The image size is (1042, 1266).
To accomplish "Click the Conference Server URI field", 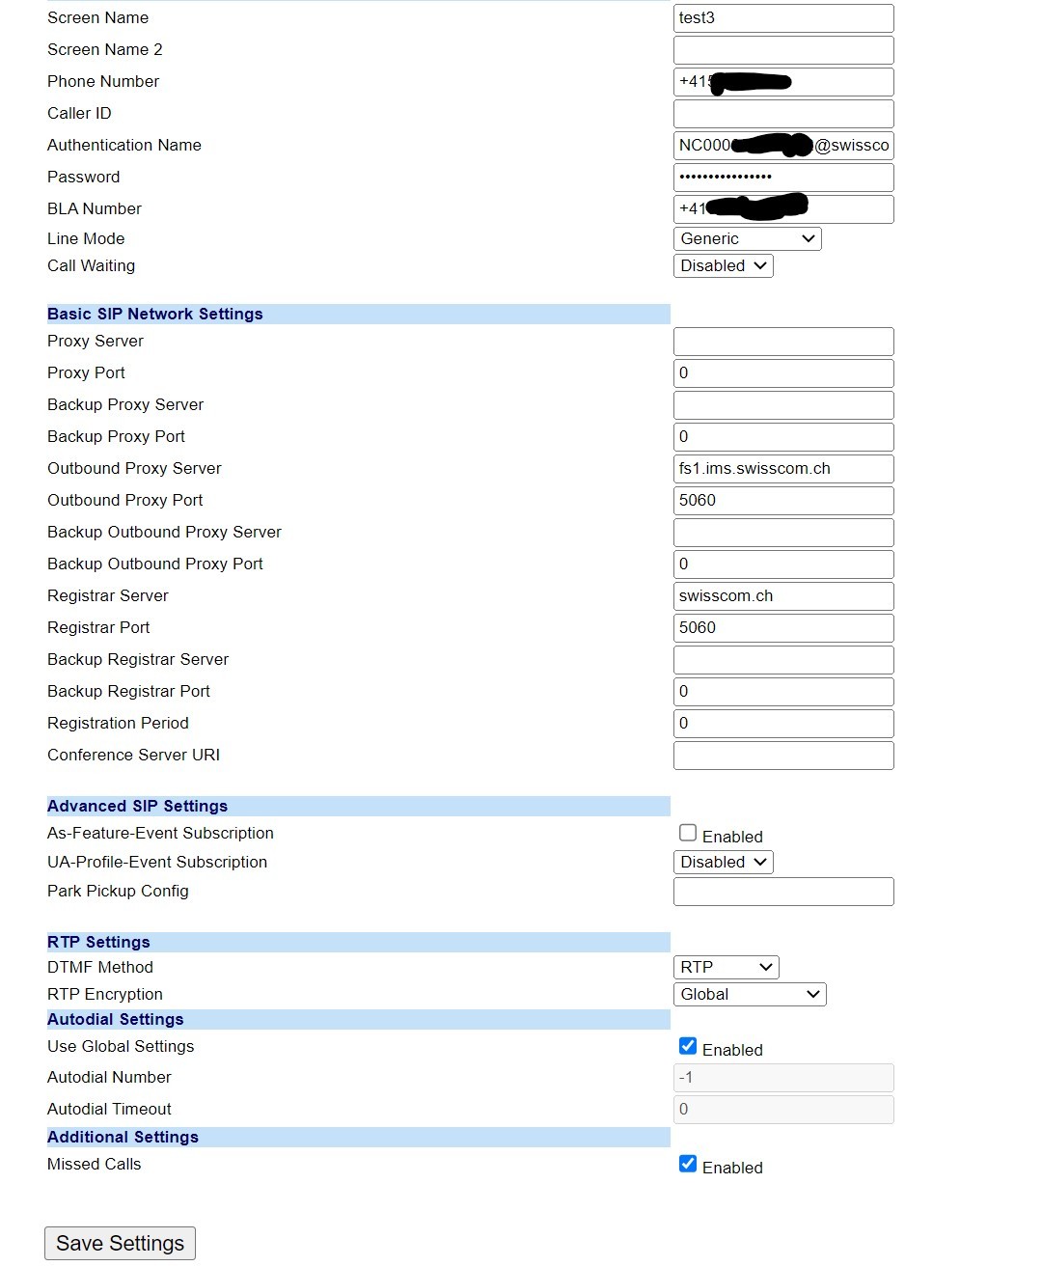I will tap(782, 756).
